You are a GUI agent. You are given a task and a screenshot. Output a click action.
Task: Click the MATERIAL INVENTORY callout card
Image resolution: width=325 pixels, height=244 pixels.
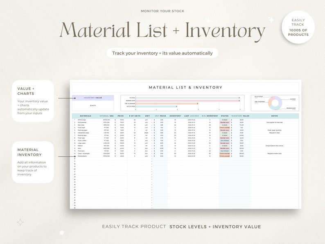(33, 162)
